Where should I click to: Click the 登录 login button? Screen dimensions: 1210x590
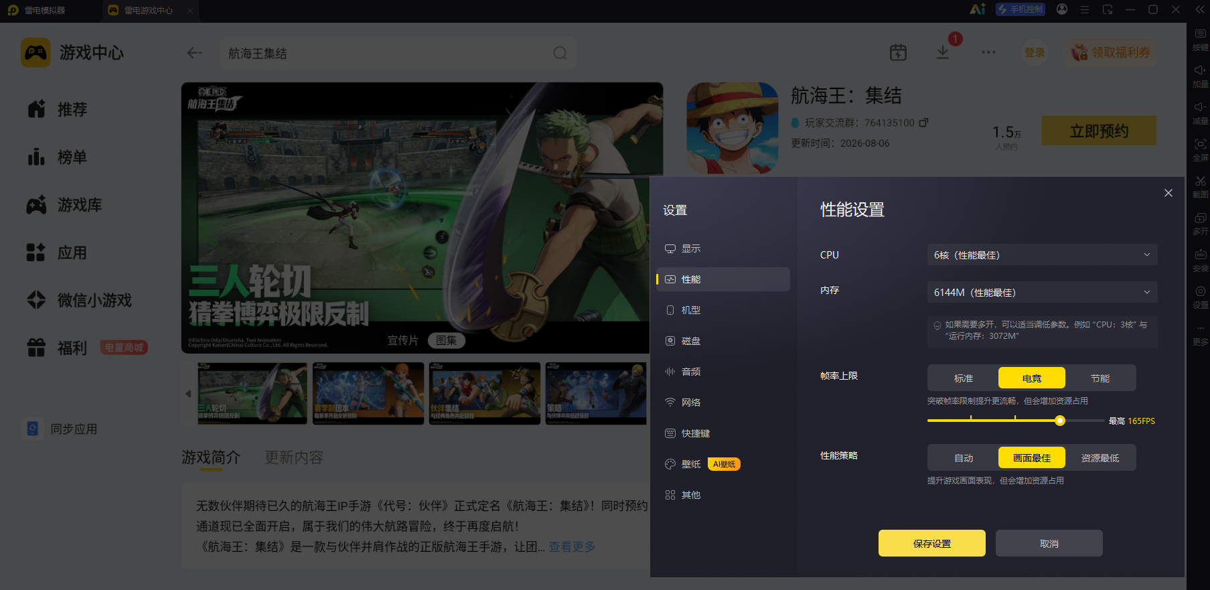coord(1035,52)
